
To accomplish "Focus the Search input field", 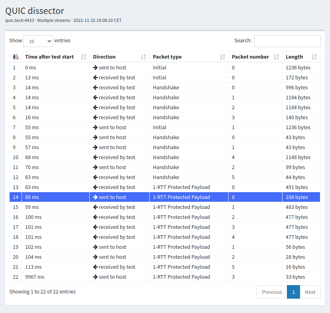I will point(287,41).
